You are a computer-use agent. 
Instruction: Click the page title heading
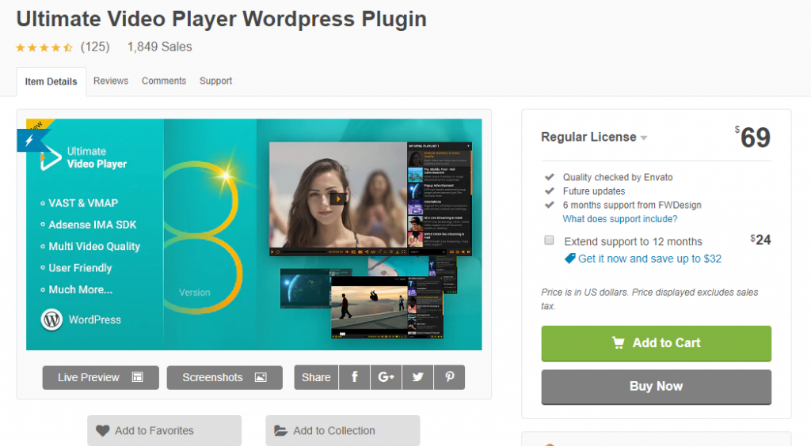pos(222,19)
